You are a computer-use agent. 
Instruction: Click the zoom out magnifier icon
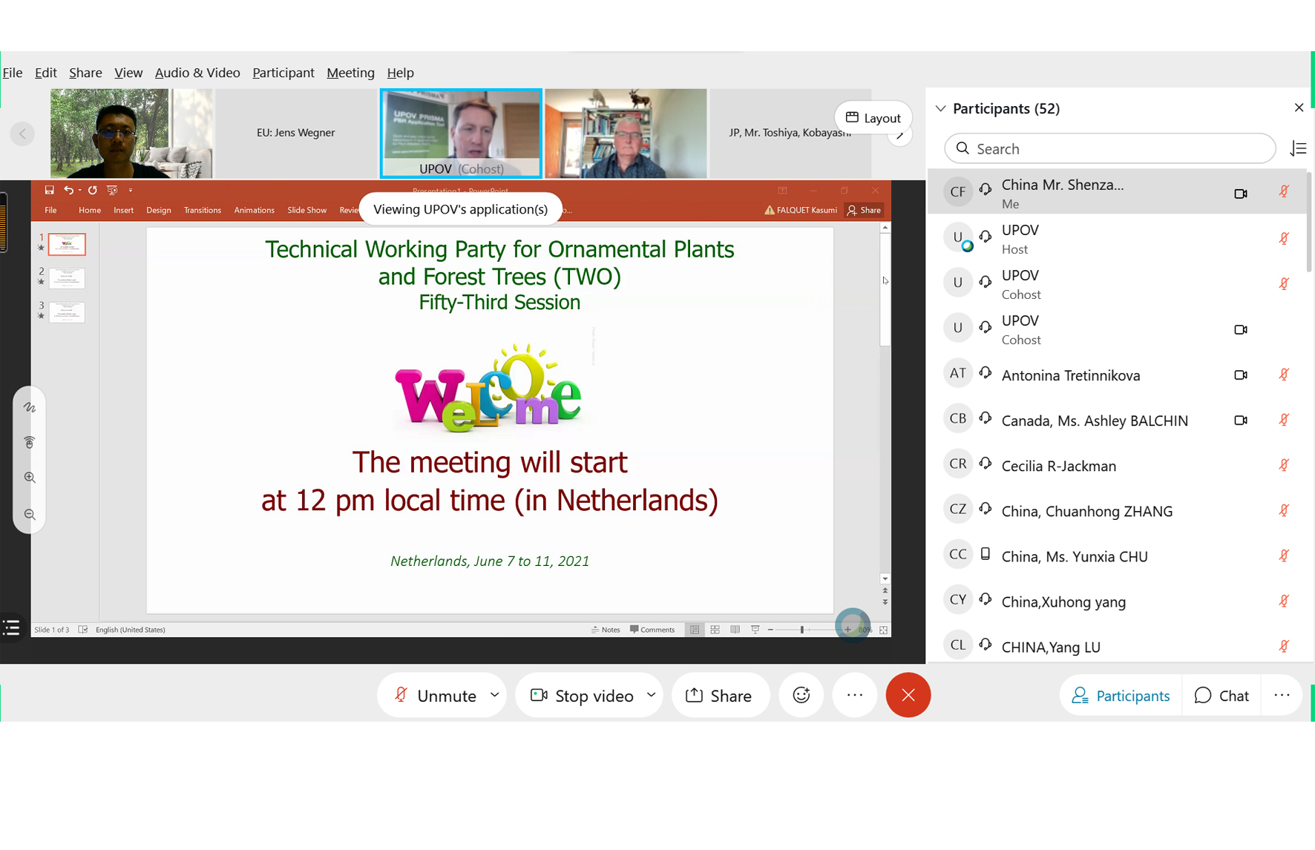[x=30, y=514]
